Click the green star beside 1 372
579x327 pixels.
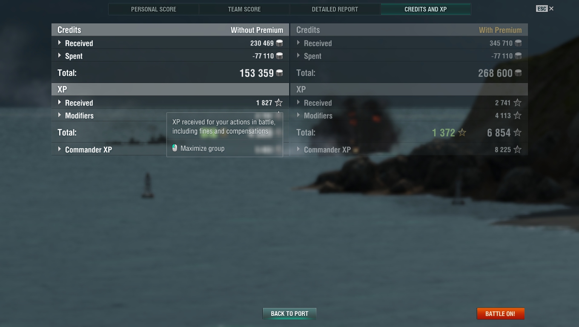pyautogui.click(x=462, y=132)
